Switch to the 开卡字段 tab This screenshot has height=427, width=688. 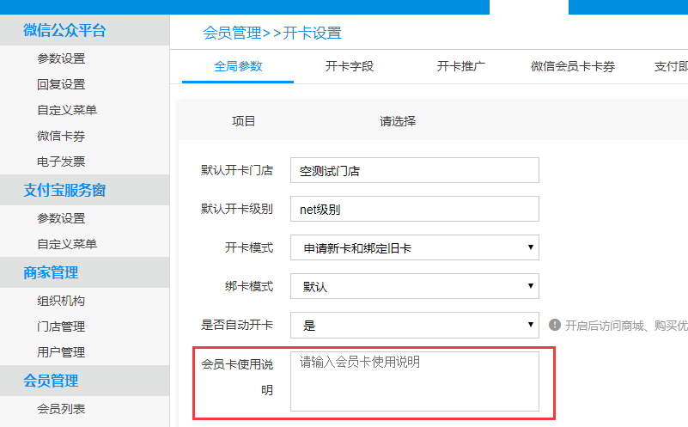pos(350,66)
